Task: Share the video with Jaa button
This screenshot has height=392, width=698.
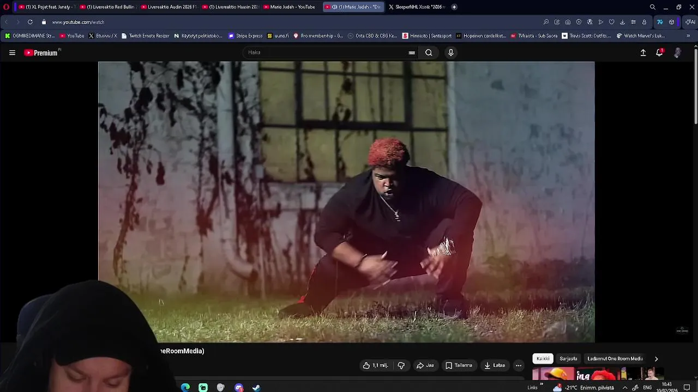Action: point(425,365)
